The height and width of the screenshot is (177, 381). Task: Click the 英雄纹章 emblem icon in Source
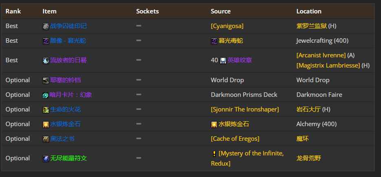223,61
